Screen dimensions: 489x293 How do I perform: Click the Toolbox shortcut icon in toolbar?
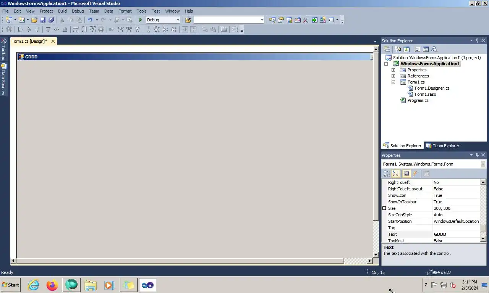tap(306, 20)
